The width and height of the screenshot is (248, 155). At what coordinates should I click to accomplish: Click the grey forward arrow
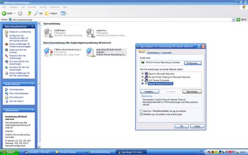pos(20,14)
